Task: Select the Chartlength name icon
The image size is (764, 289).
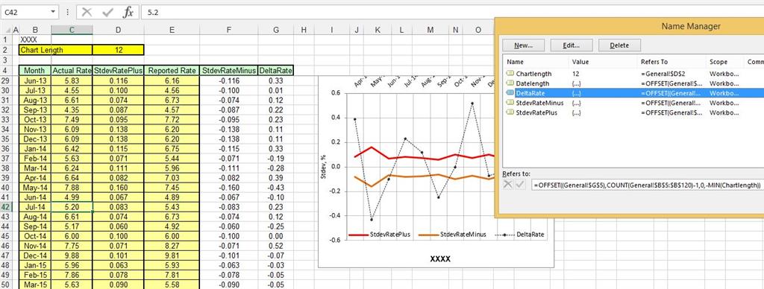Action: pos(510,74)
